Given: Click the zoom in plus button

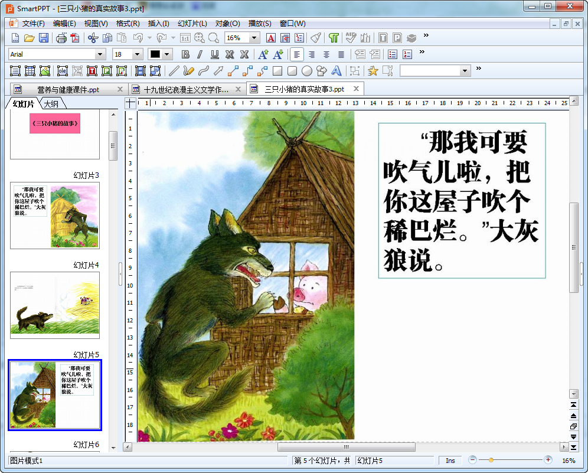Looking at the screenshot, I should [x=548, y=460].
